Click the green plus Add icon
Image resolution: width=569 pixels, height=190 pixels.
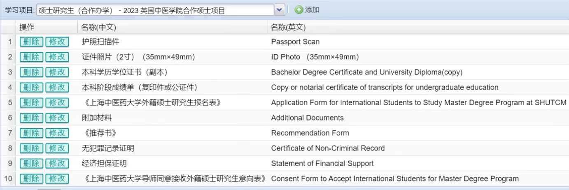(299, 10)
